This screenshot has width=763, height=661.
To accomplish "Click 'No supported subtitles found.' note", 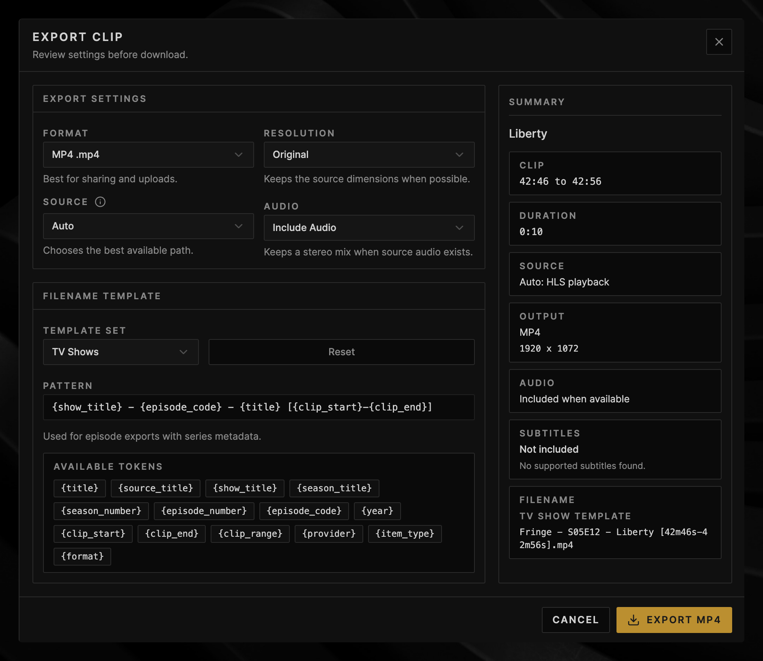I will point(582,466).
